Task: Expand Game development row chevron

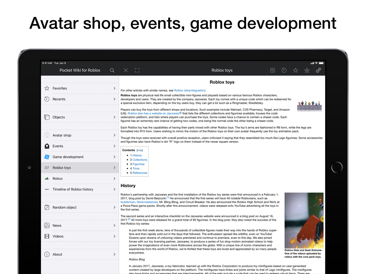Action: click(114, 157)
